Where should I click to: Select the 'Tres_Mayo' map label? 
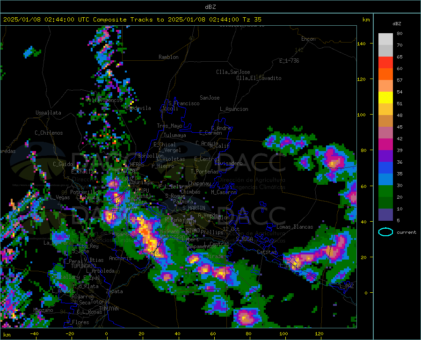(169, 126)
